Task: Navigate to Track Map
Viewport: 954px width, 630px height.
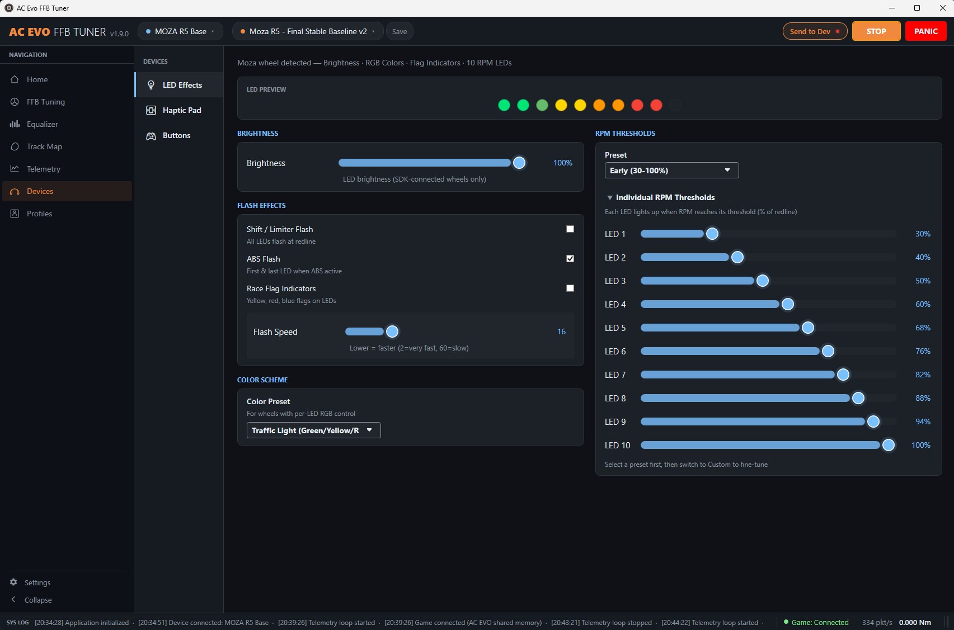Action: tap(67, 146)
